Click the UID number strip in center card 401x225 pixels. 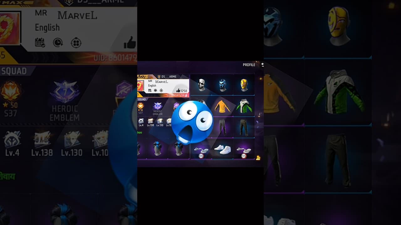coord(177,95)
